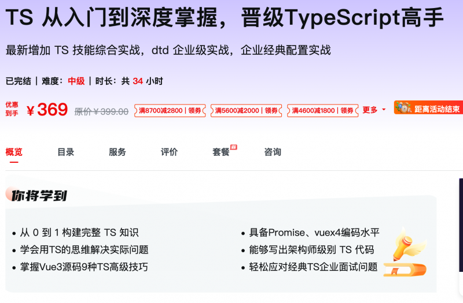463x303 pixels.
Task: Claim the 满8700减2800 coupon
Action: click(x=170, y=110)
